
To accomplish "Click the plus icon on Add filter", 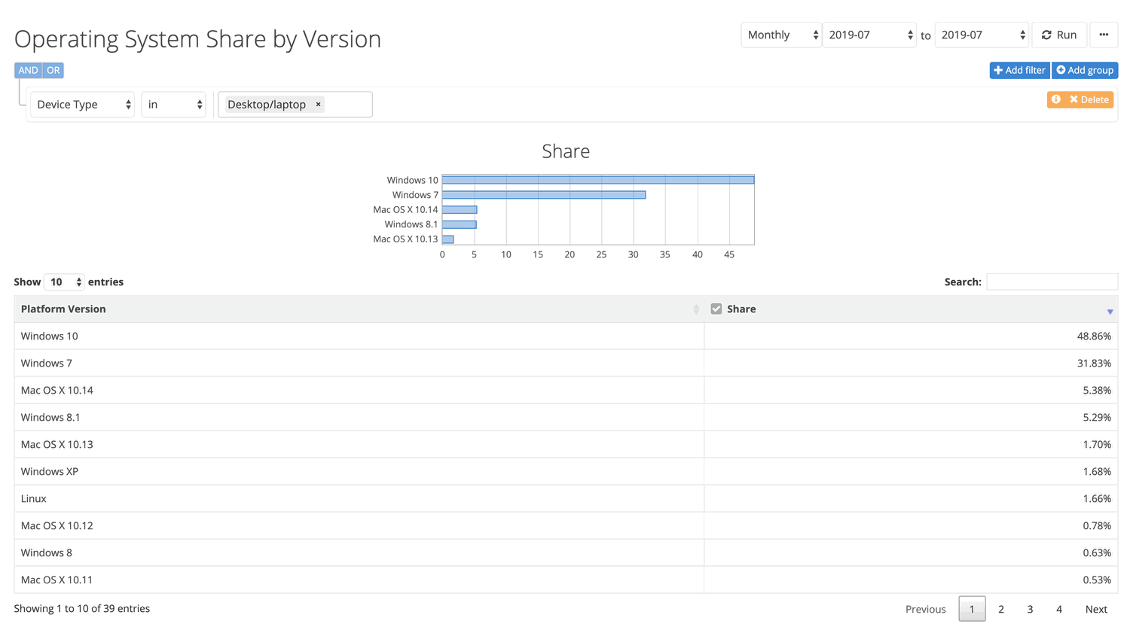I will point(998,70).
